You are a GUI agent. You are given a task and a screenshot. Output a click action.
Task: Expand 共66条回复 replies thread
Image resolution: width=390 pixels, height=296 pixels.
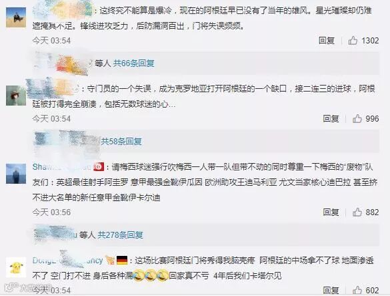(x=134, y=63)
